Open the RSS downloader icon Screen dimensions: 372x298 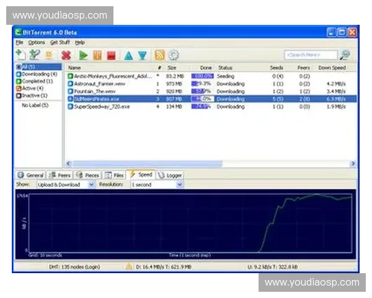point(160,55)
